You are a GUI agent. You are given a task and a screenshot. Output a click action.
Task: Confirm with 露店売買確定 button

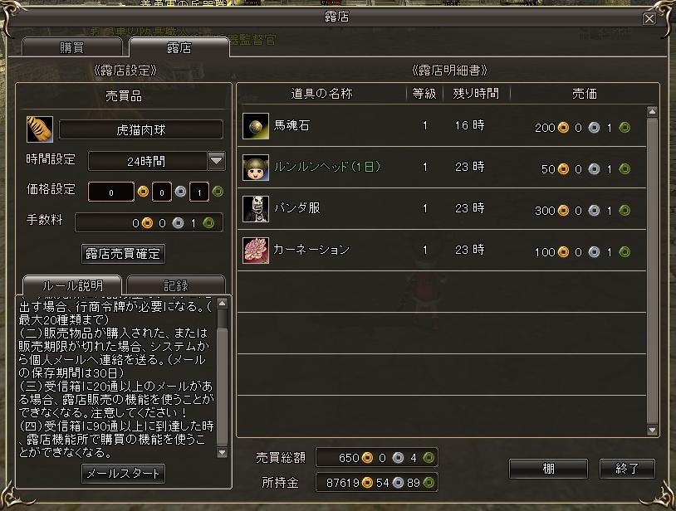tap(123, 254)
